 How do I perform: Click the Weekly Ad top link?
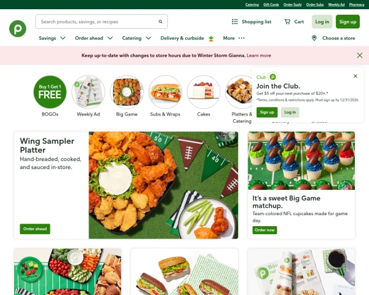(336, 5)
